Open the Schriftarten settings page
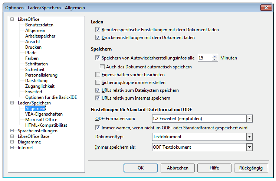Viewport: 276px width, 181px height. [x=36, y=64]
